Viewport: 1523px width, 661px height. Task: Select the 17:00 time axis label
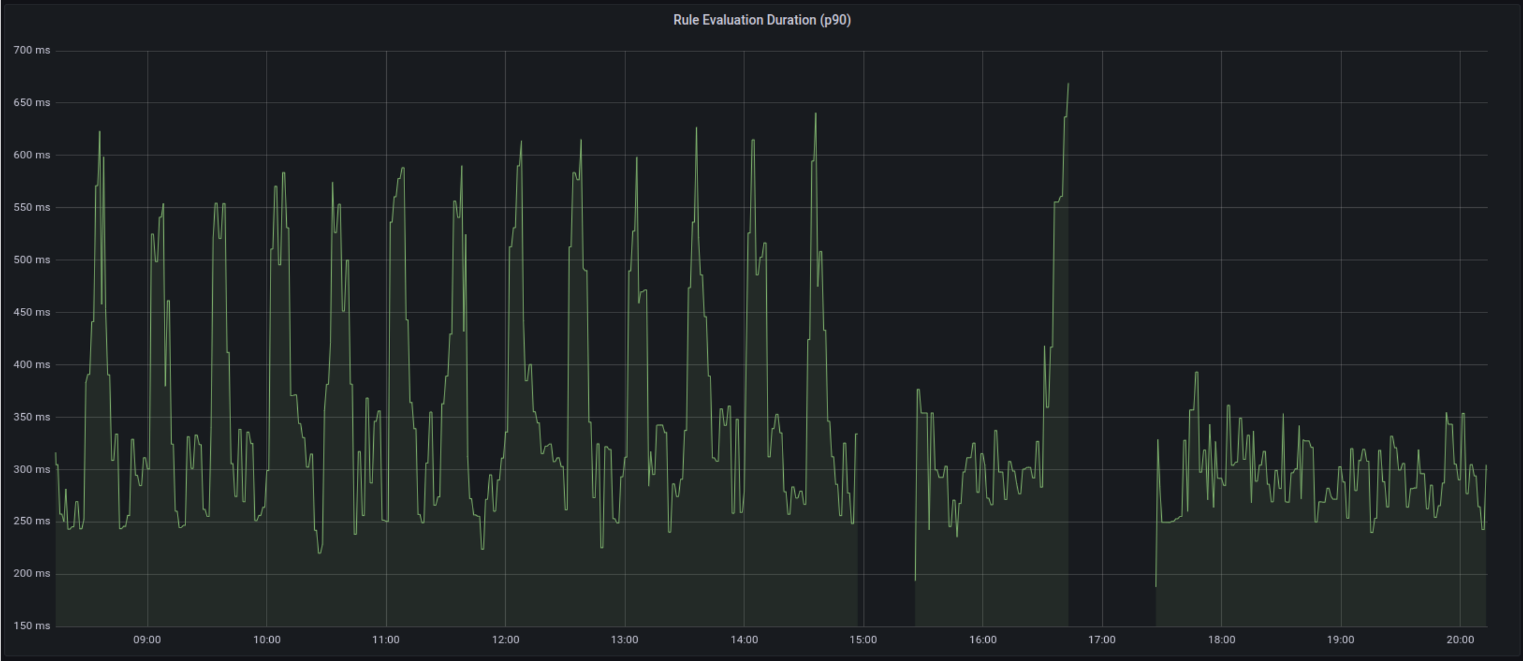click(x=1102, y=640)
